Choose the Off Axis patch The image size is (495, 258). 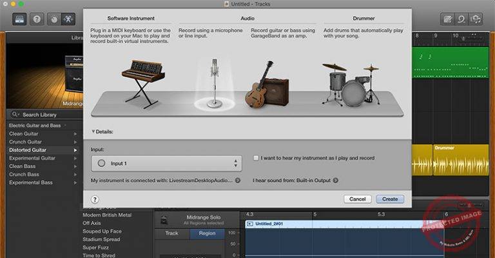pyautogui.click(x=92, y=223)
